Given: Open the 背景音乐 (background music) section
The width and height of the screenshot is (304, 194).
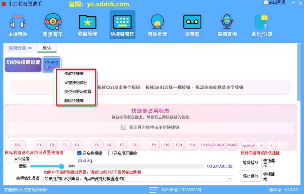Looking at the screenshot, I should coord(52,25).
